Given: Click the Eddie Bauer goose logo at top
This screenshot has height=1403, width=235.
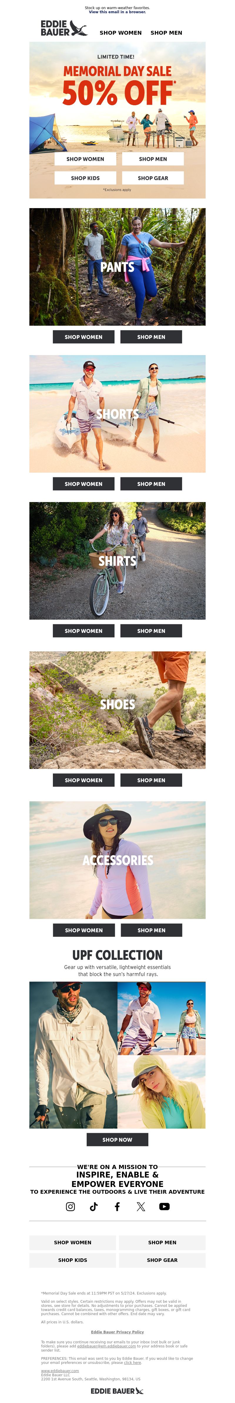Looking at the screenshot, I should (64, 28).
